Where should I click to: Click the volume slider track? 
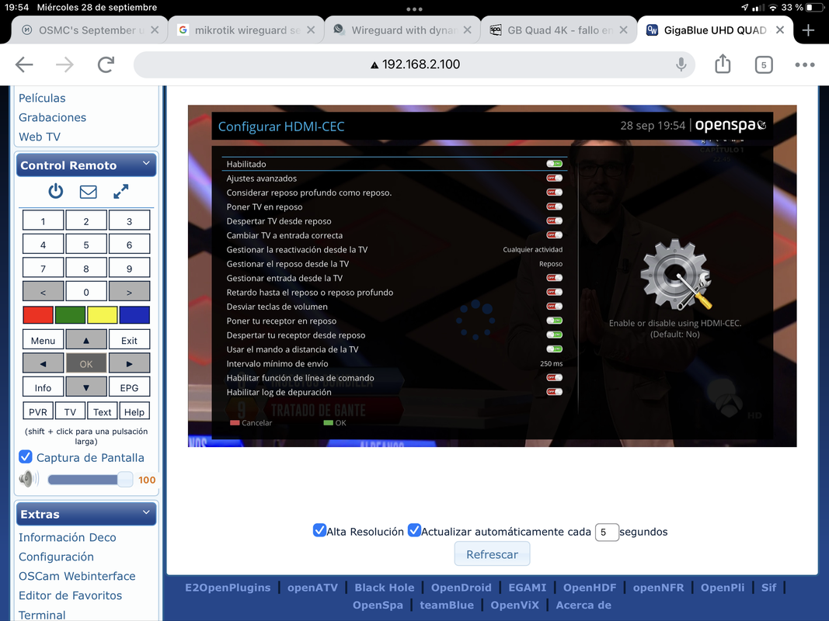click(90, 480)
